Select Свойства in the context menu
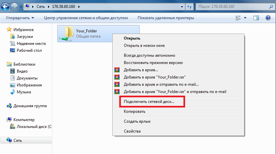 point(132,131)
